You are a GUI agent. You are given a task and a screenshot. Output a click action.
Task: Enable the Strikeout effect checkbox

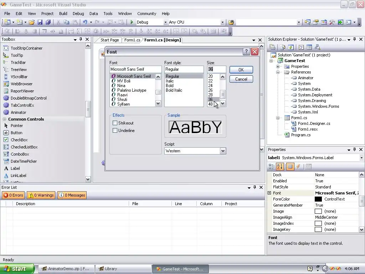point(115,123)
